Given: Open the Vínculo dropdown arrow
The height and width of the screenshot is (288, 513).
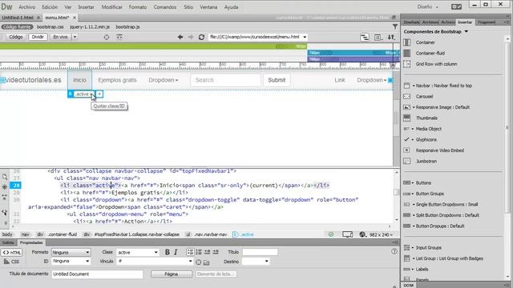Looking at the screenshot, I should [x=191, y=262].
